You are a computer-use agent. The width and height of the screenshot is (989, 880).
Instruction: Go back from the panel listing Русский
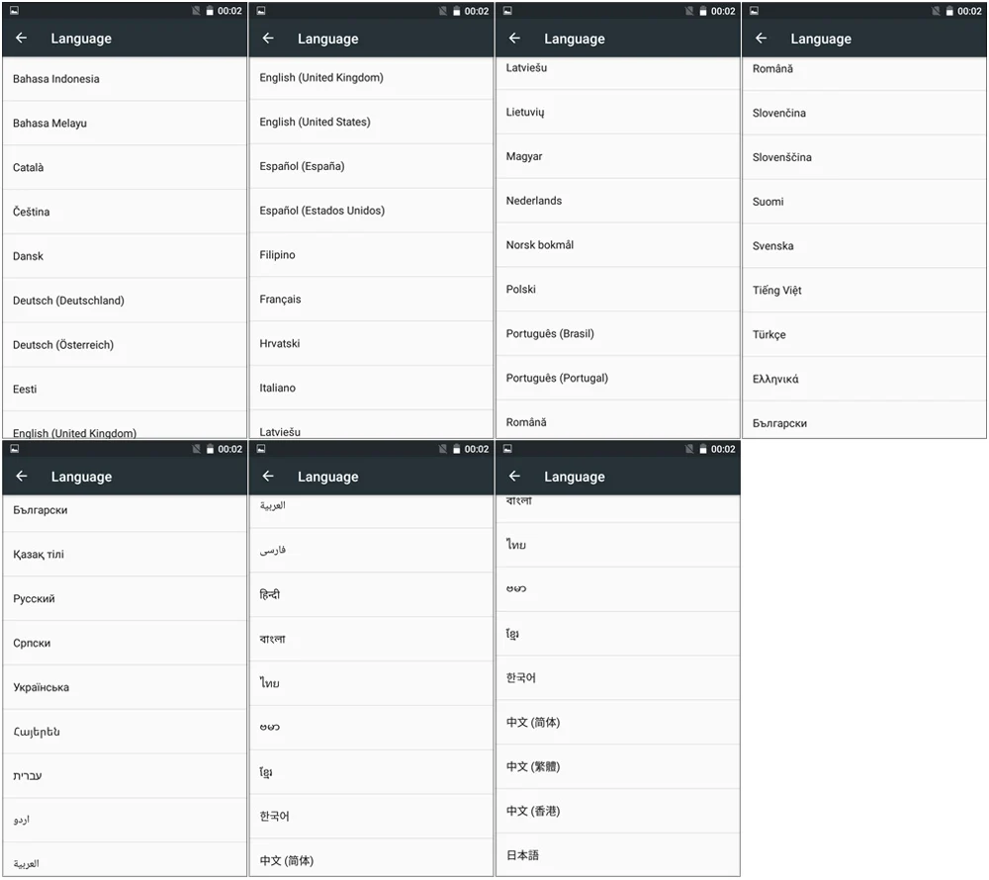coord(22,477)
